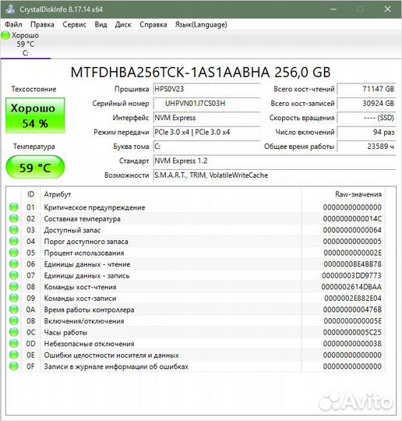
Task: Click the green status circle next to Хорошо at top
Action: pos(5,35)
